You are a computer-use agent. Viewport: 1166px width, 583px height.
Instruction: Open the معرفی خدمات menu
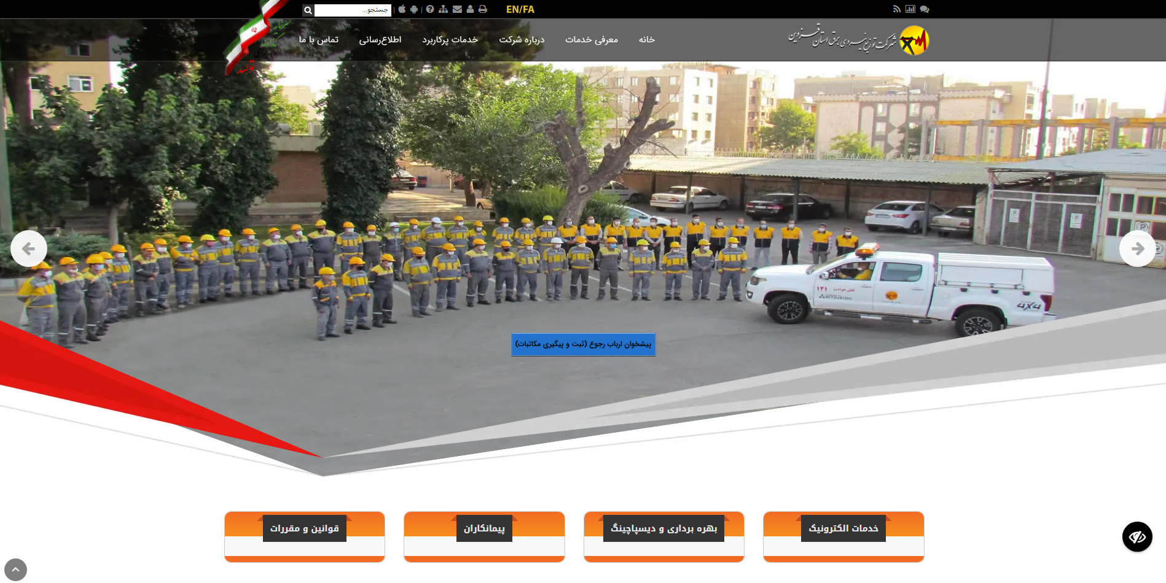(591, 40)
